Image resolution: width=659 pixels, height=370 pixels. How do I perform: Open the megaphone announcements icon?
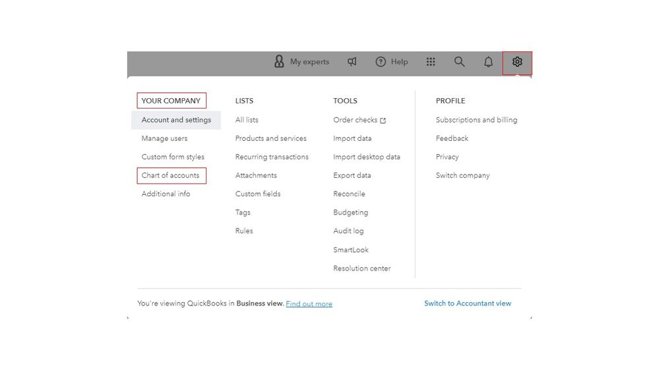(352, 62)
